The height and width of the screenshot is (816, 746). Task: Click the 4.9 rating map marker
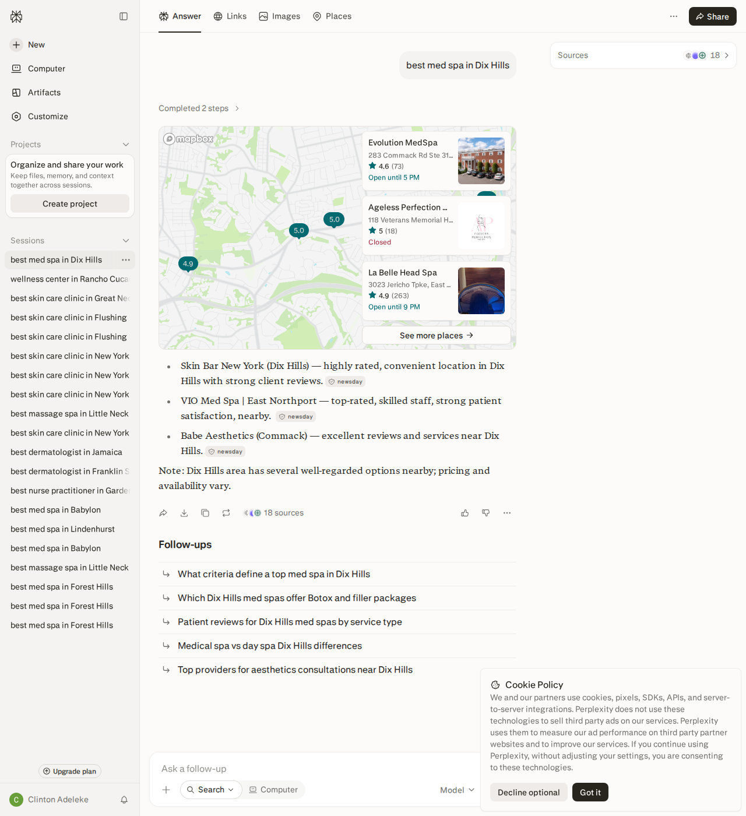pyautogui.click(x=188, y=264)
